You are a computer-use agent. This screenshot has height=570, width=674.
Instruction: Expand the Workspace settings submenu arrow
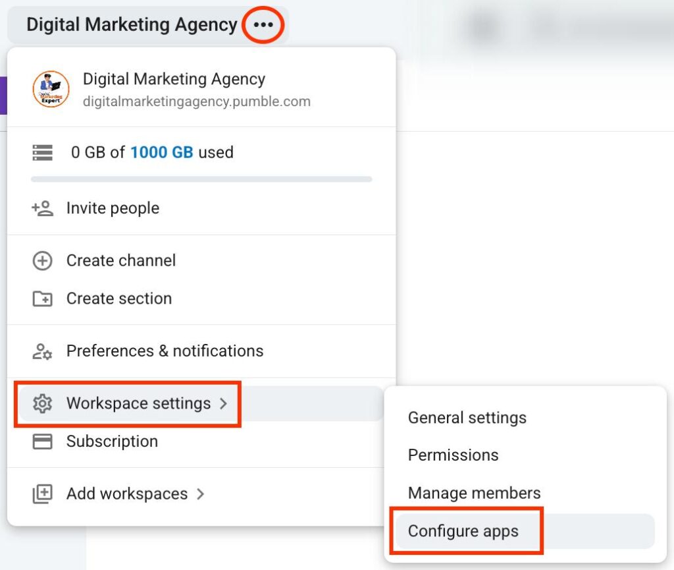223,403
